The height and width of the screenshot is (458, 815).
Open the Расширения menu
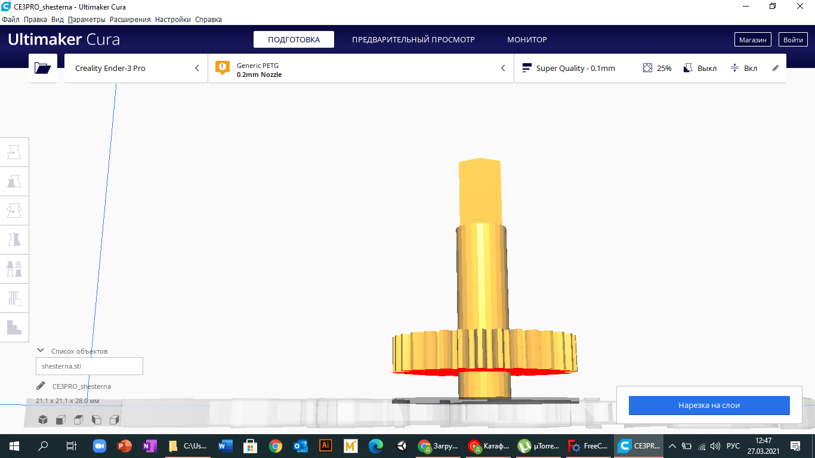point(130,19)
